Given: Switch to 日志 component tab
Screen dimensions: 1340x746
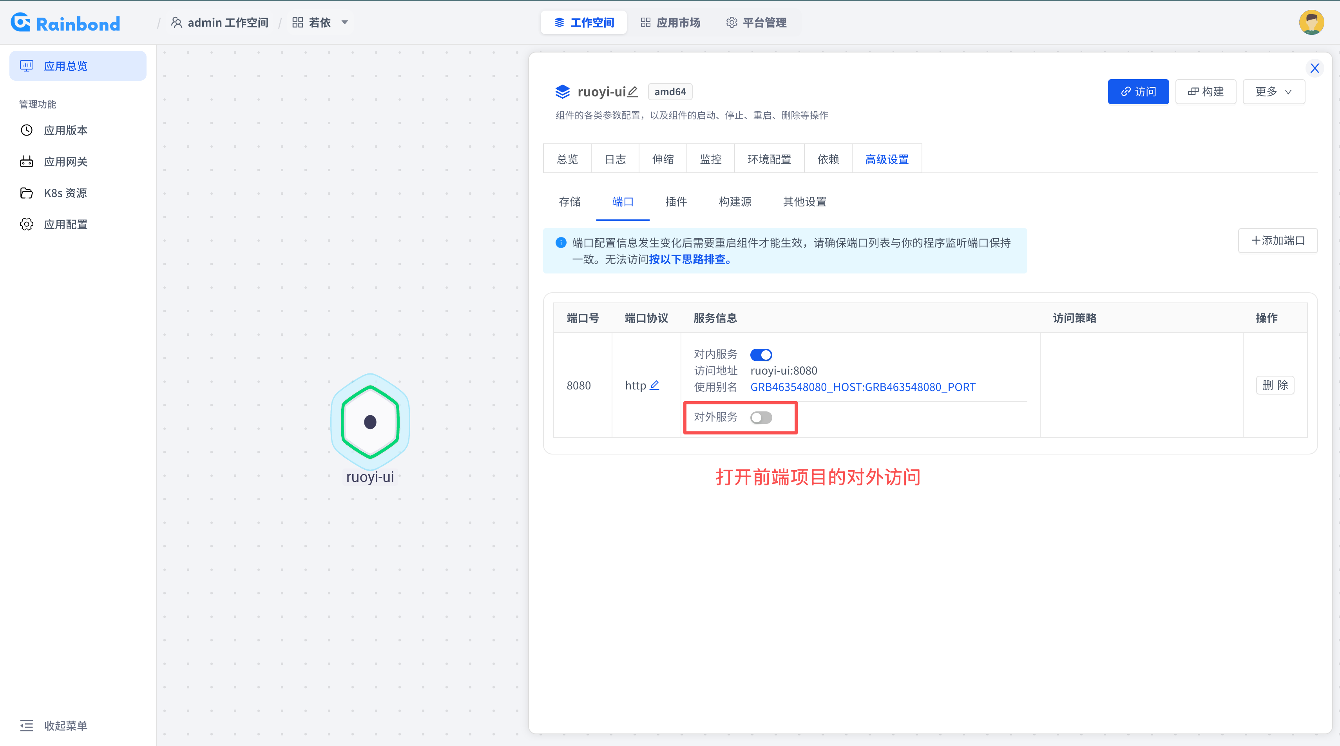Looking at the screenshot, I should [615, 159].
